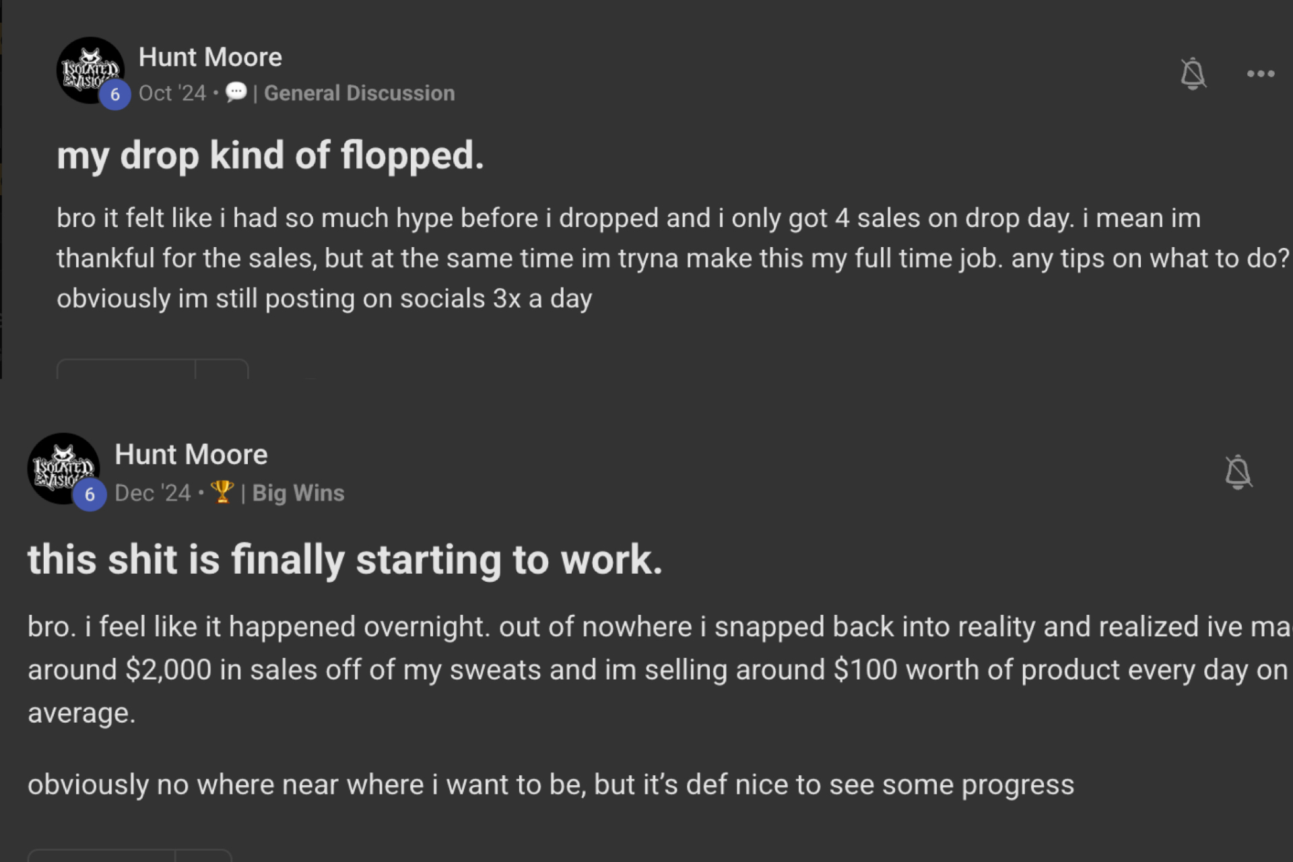Open the Big Wins category

click(298, 493)
